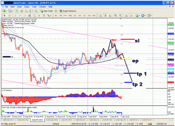Toggle the Market Watch window icon
The width and height of the screenshot is (175, 126).
point(17,11)
